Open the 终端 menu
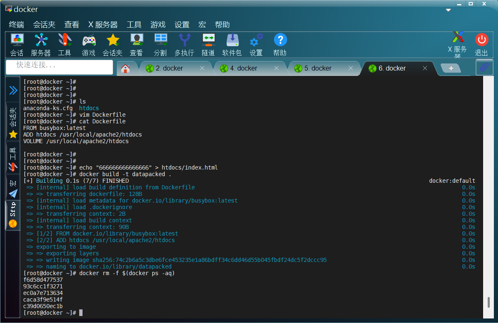Screen dimensions: 498x323 tap(17, 25)
